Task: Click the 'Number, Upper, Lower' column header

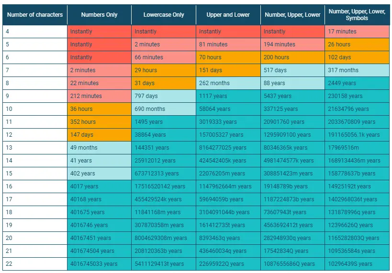Action: click(x=292, y=15)
